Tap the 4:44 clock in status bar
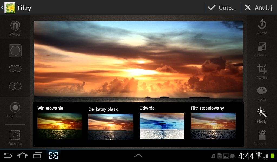Screen dimensions: 277x162 246,156
